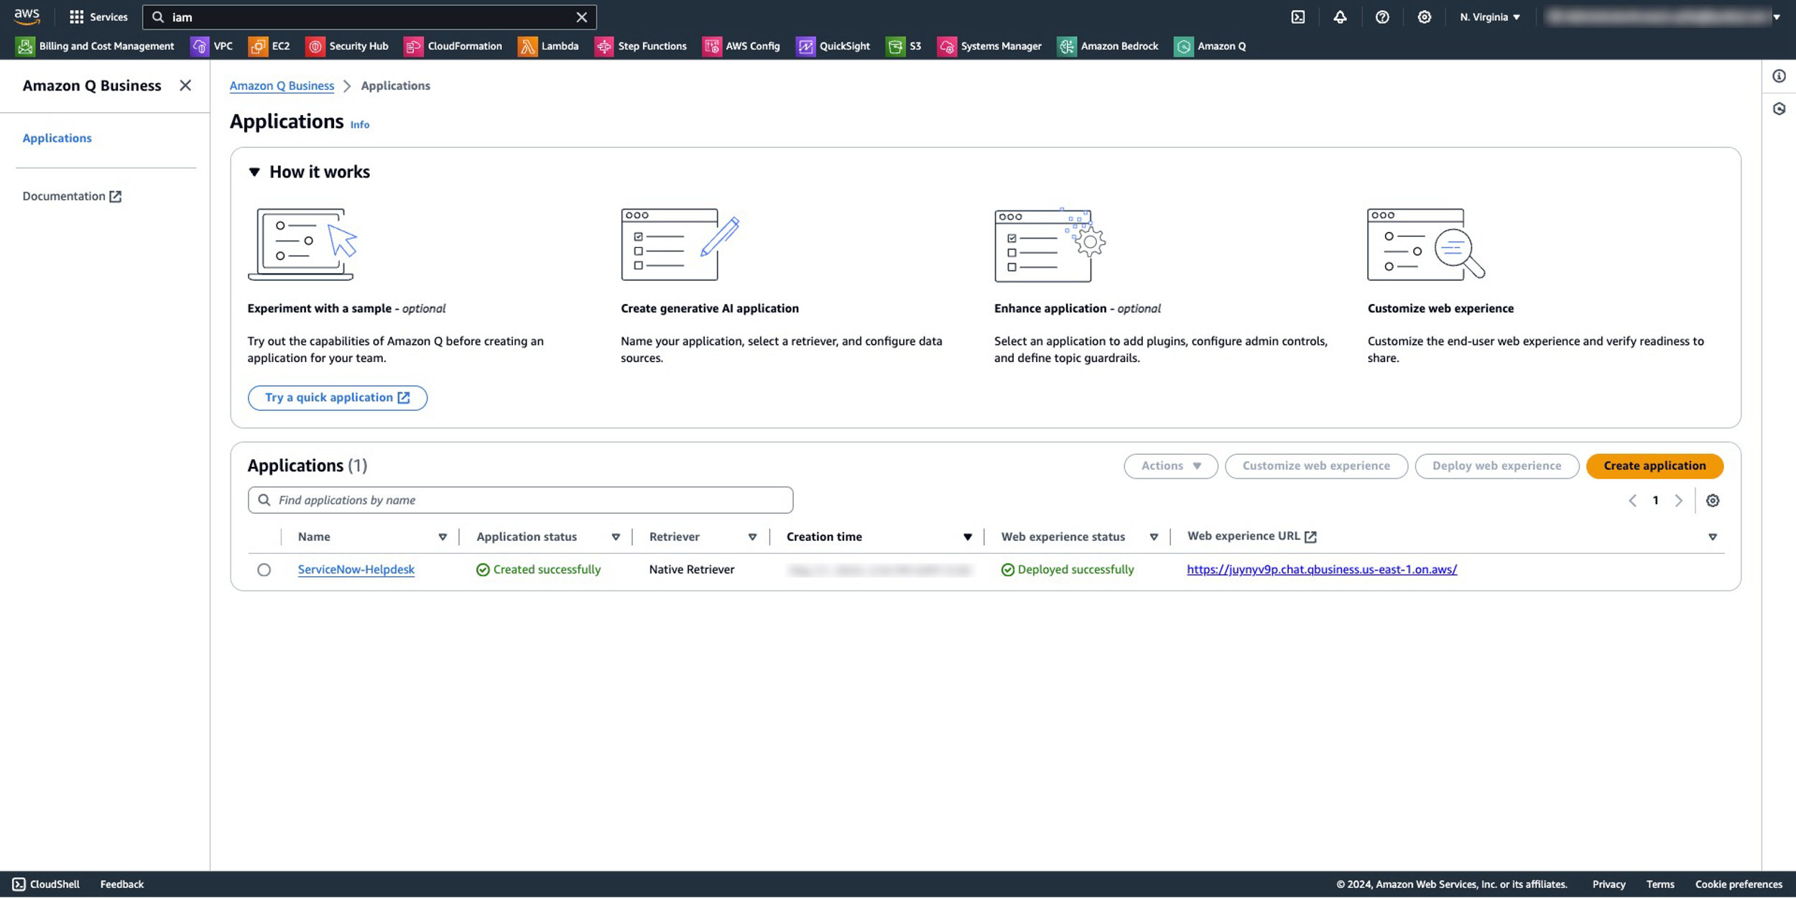Click the Find applications by name field
This screenshot has height=898, width=1796.
(x=520, y=500)
